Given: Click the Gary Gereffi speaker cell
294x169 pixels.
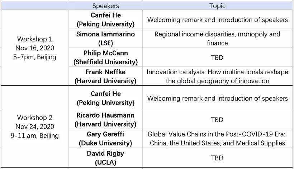Looking at the screenshot, I should (x=105, y=139).
